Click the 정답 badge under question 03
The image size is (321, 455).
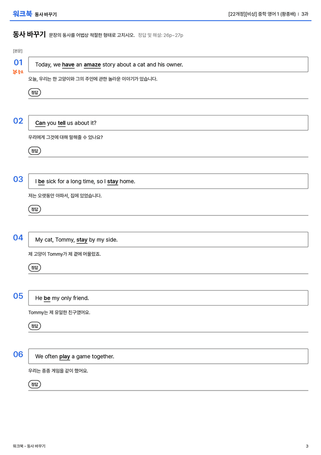34,209
